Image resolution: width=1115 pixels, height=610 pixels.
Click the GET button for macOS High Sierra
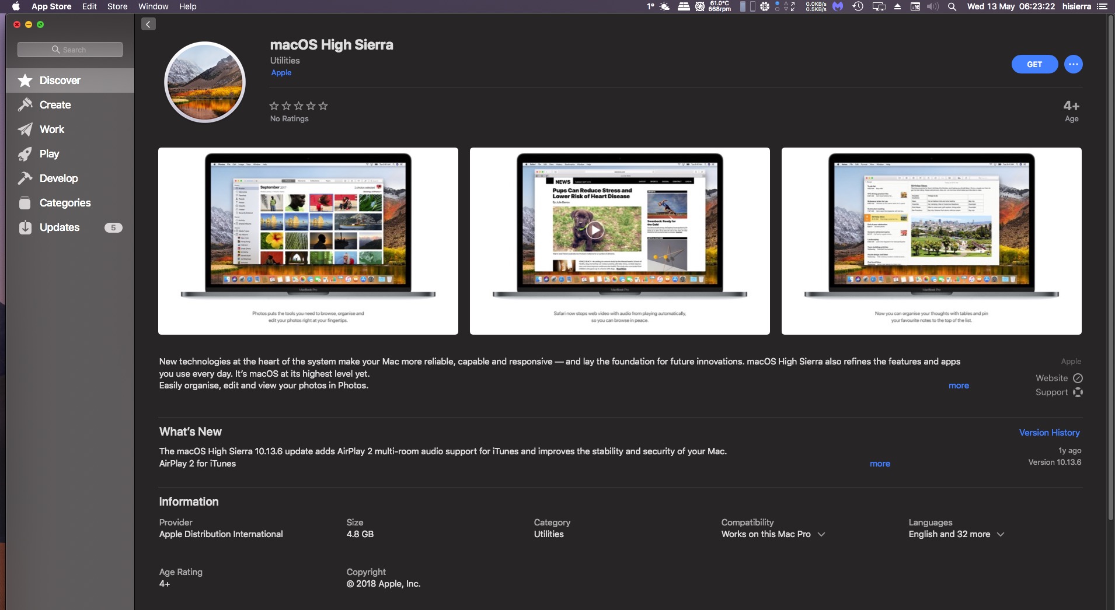[1034, 64]
